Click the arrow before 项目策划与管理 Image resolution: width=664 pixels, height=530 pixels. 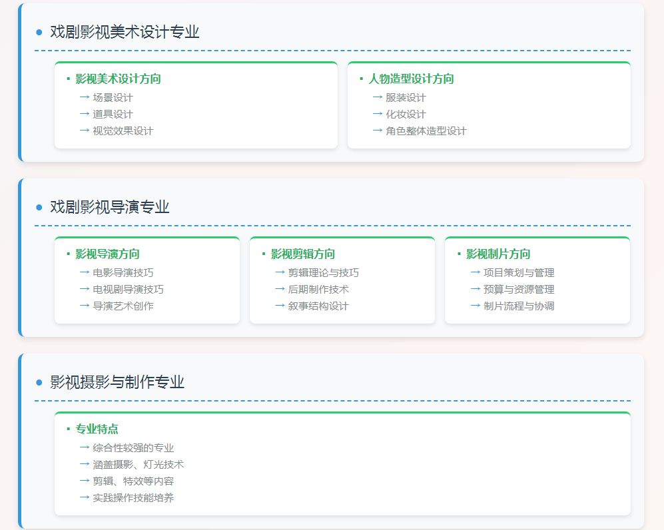(475, 272)
